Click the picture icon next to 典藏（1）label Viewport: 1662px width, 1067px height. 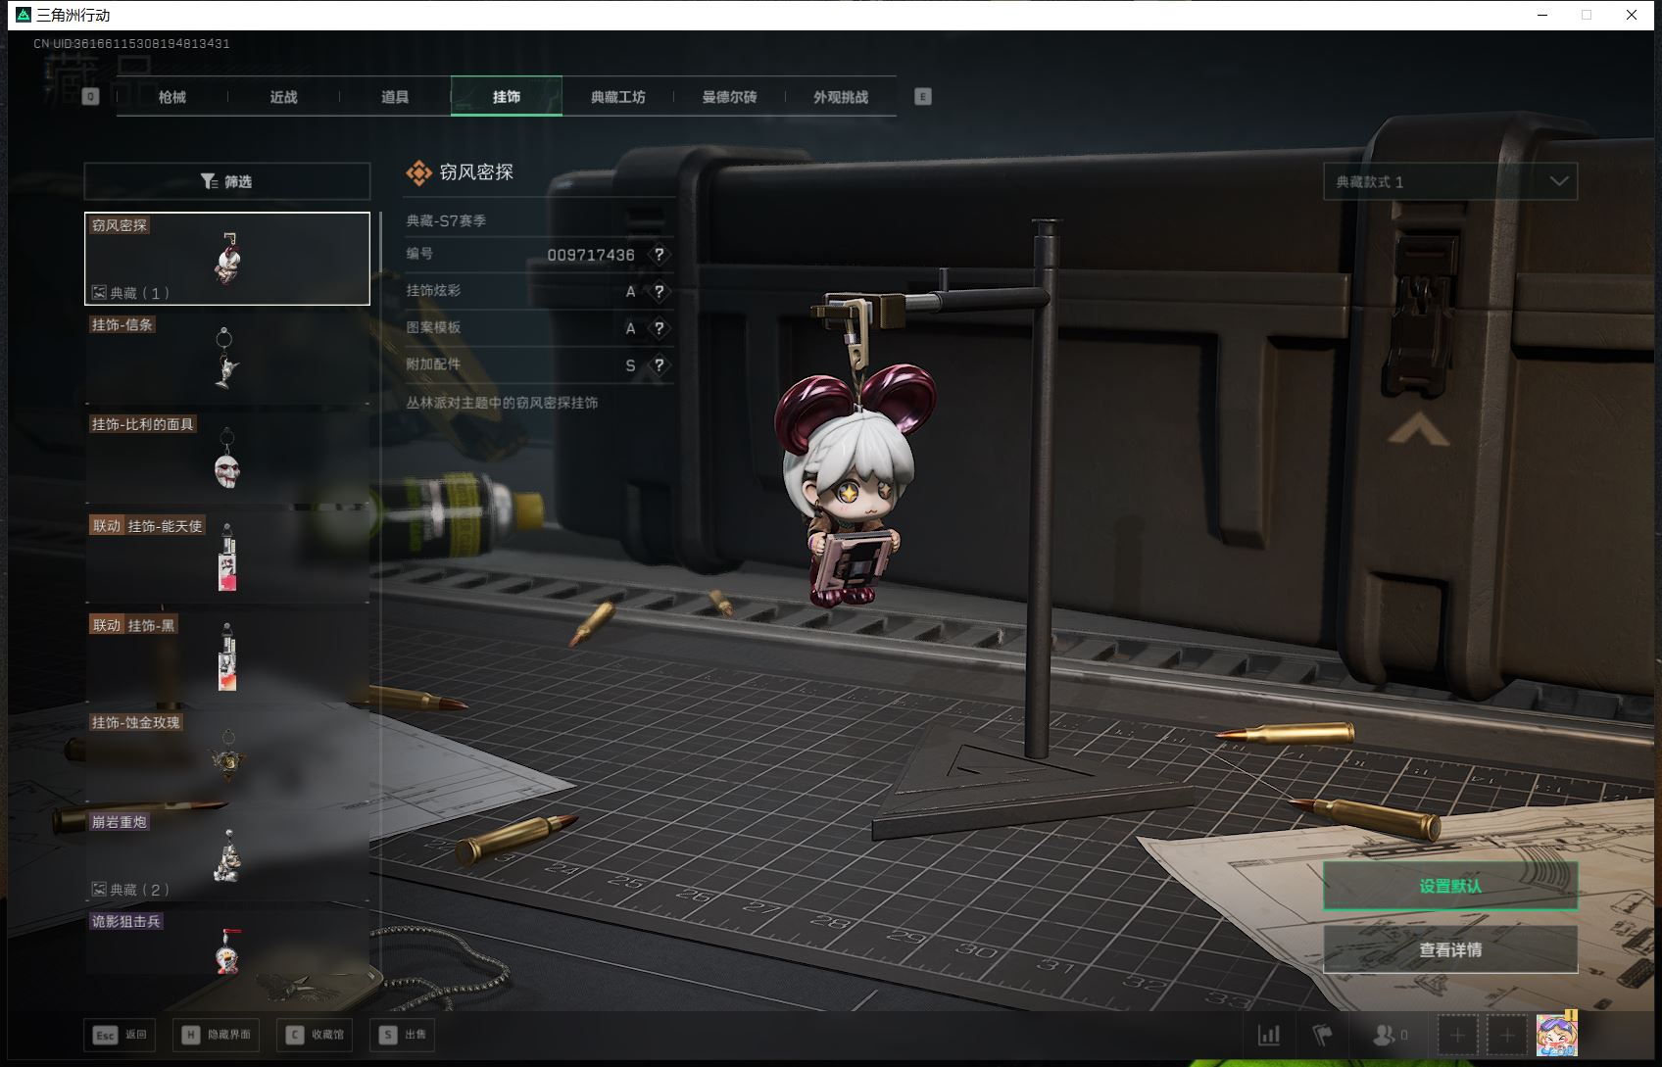coord(100,291)
